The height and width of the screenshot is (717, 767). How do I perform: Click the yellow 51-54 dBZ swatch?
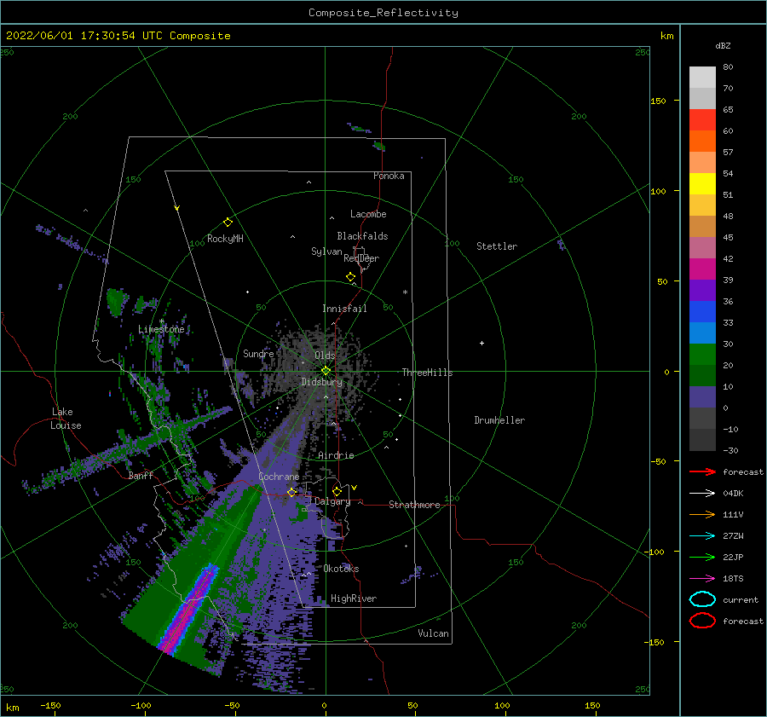[702, 184]
